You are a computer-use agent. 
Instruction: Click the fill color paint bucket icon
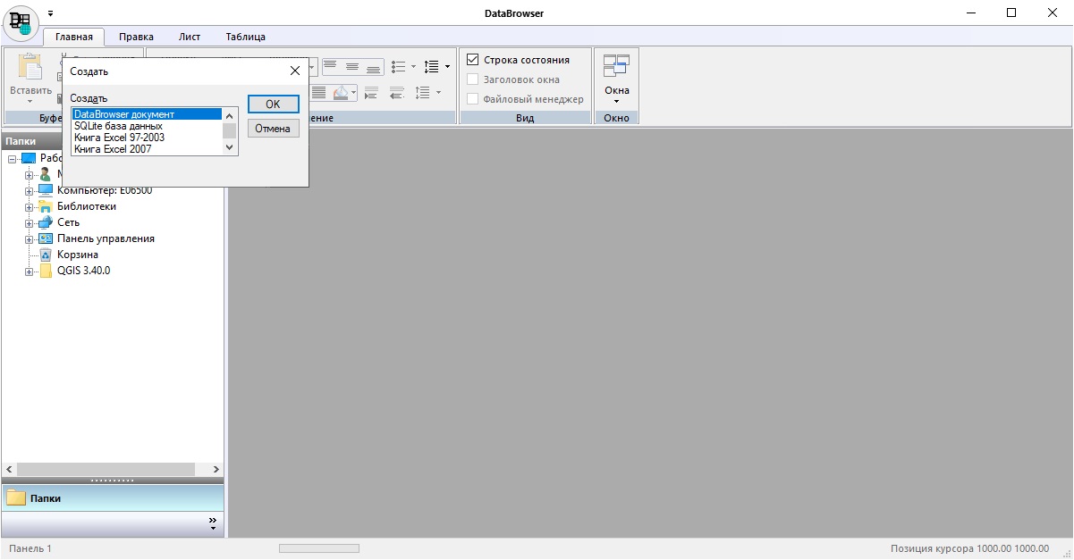[341, 93]
